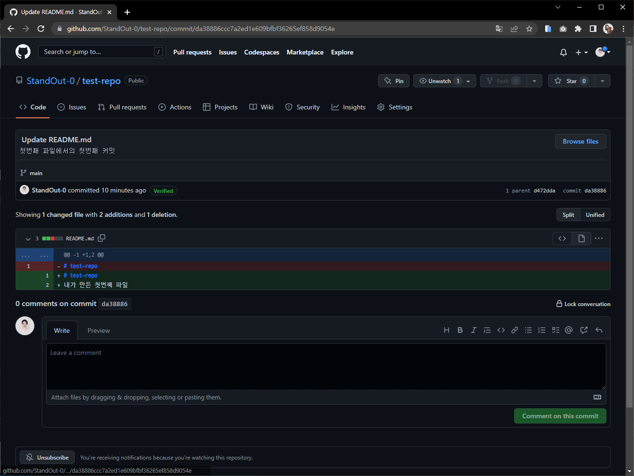Screen dimensions: 634x476
Task: Submit with Comment on this commit
Action: click(x=560, y=416)
